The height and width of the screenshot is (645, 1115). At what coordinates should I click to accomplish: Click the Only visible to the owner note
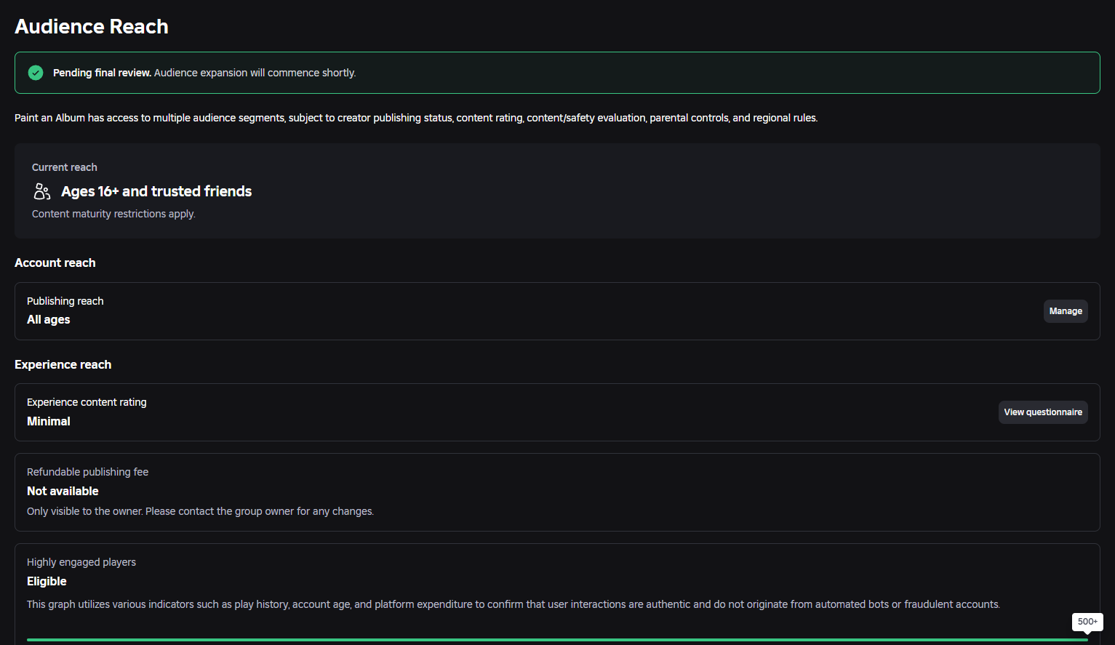[x=201, y=511]
